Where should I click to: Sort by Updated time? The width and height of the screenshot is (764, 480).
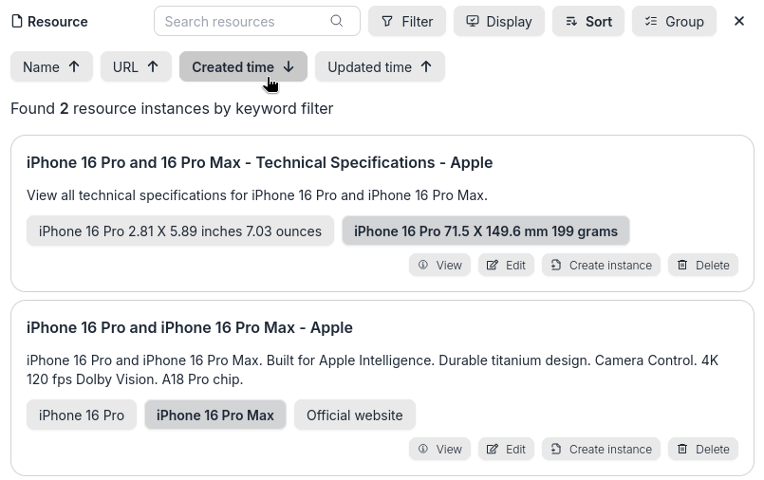coord(380,66)
